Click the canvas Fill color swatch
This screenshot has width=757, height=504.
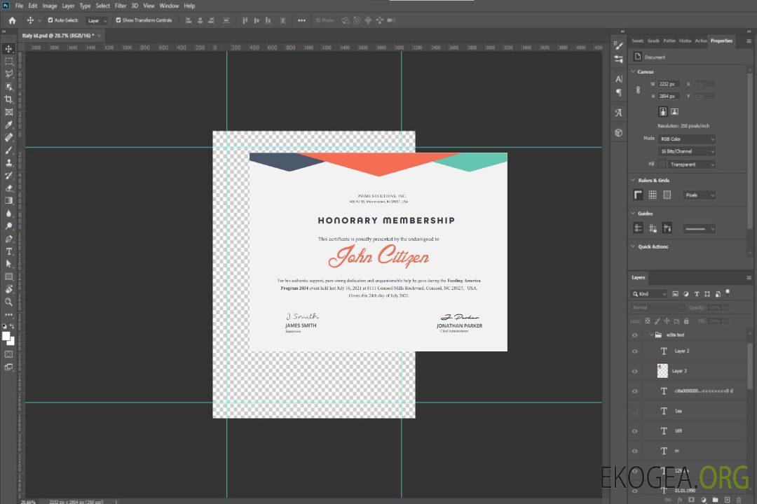662,164
